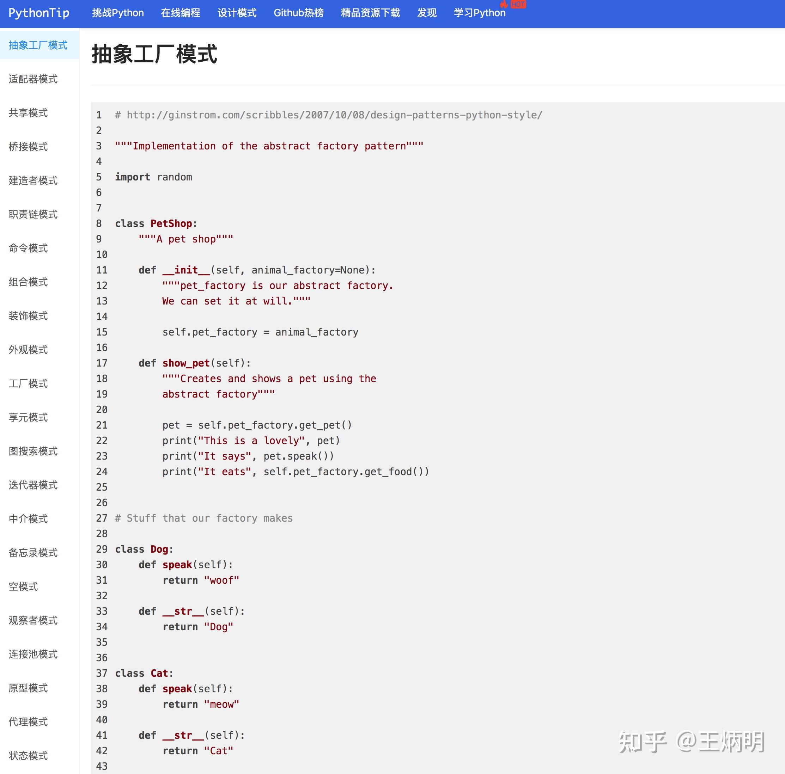The image size is (785, 774).
Task: Open the Github热榜 page
Action: [x=299, y=13]
